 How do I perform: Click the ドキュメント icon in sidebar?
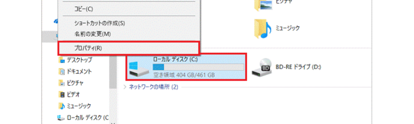point(62,72)
